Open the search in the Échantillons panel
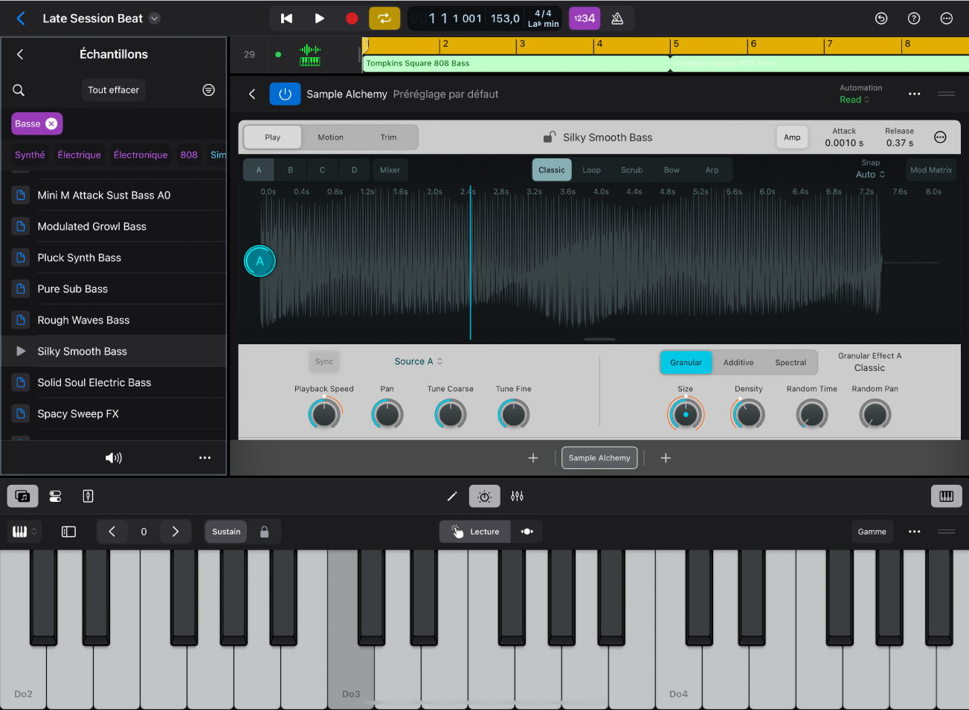The height and width of the screenshot is (710, 969). click(x=18, y=89)
